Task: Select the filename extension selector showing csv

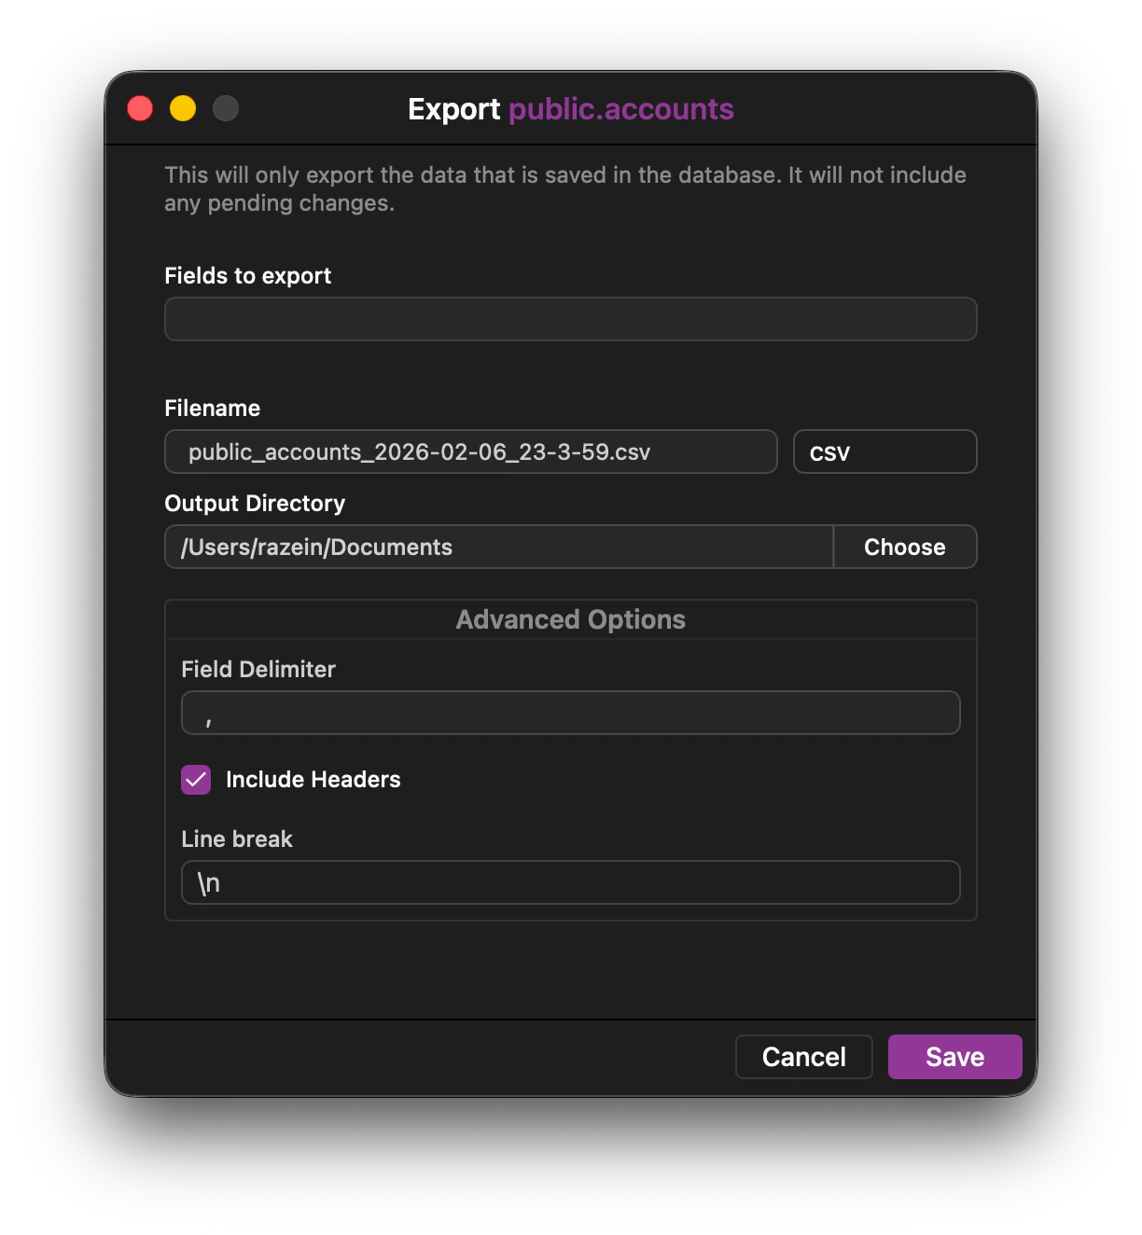Action: point(884,451)
